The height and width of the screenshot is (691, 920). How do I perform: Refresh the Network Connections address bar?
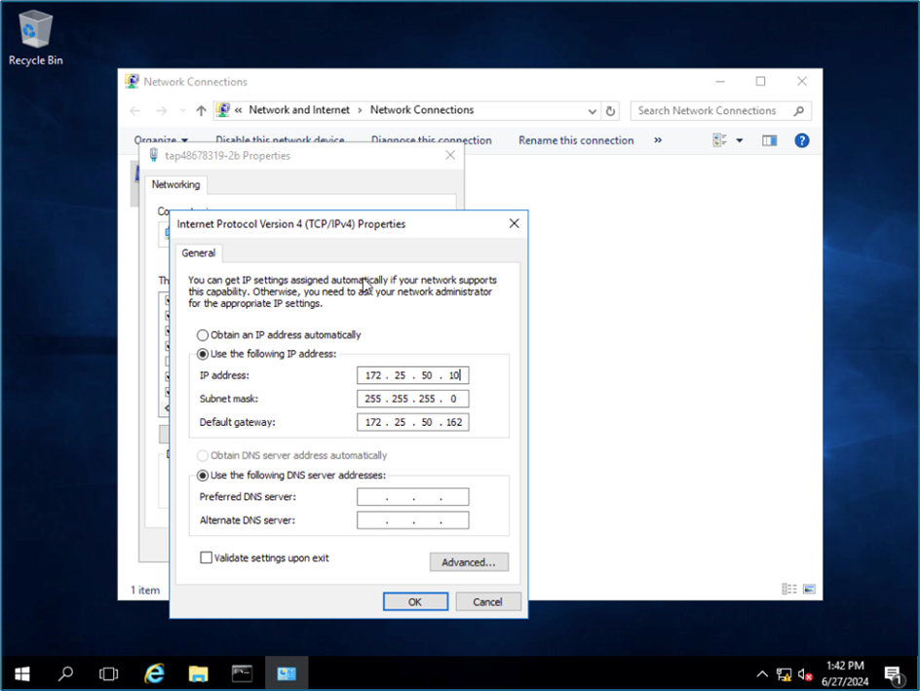click(x=610, y=111)
